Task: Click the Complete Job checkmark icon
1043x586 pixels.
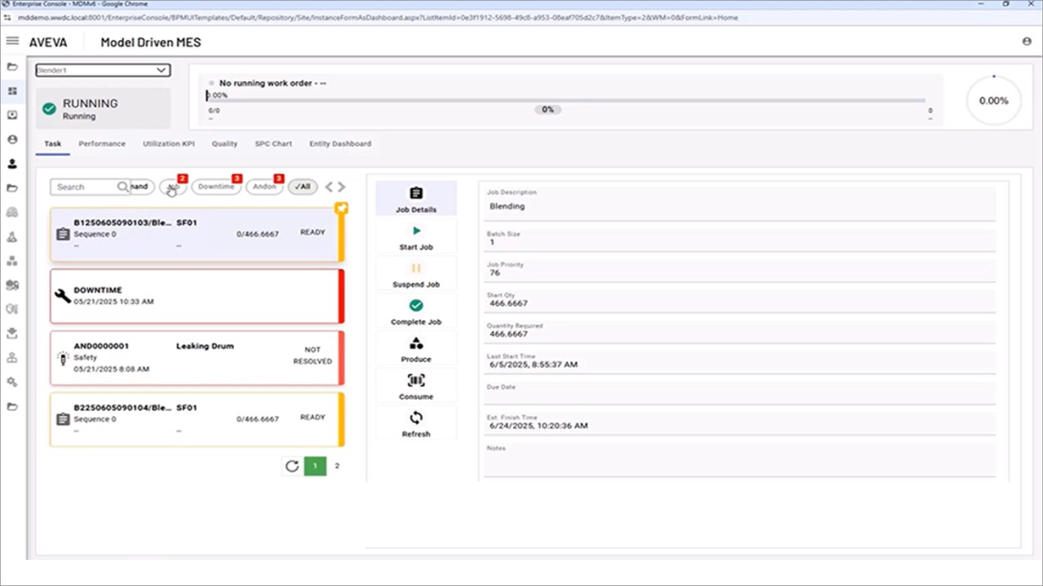Action: (x=416, y=306)
